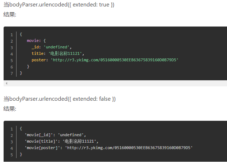Click the 'undefined' value in first code block
This screenshot has height=162, width=227.
(56, 47)
